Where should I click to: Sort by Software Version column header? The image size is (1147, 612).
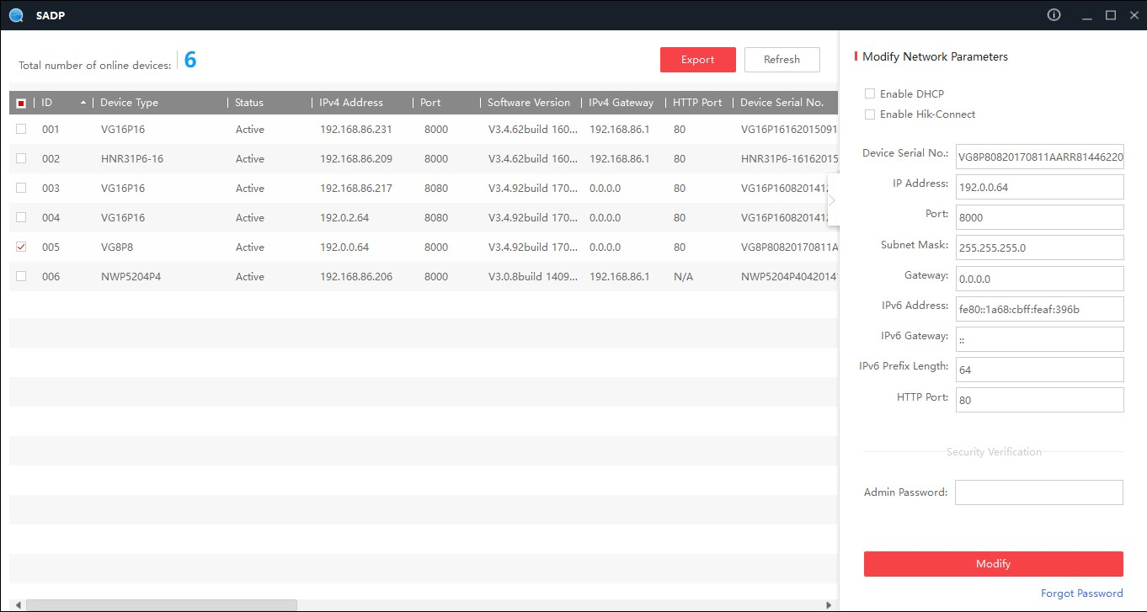528,103
